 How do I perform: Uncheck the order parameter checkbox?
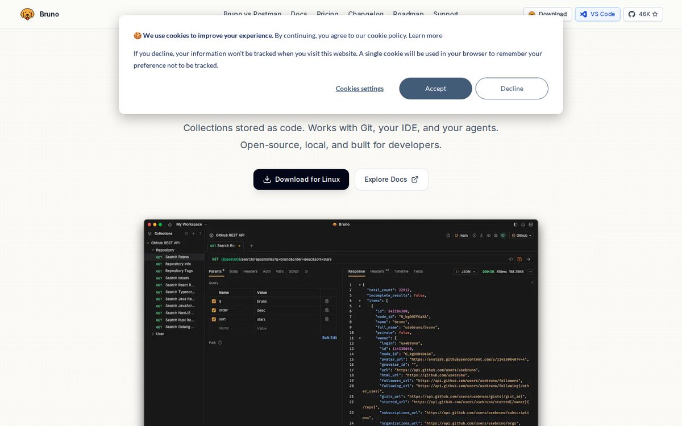pos(214,310)
